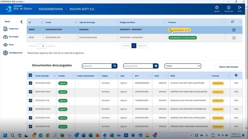This screenshot has height=139, width=248.
Task: Change the Mostrar registros count stepper
Action: click(41, 46)
